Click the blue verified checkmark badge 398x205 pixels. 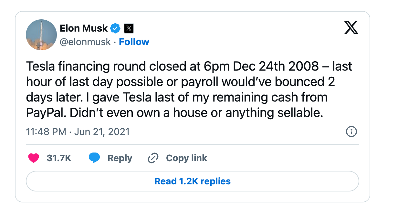[x=115, y=28]
